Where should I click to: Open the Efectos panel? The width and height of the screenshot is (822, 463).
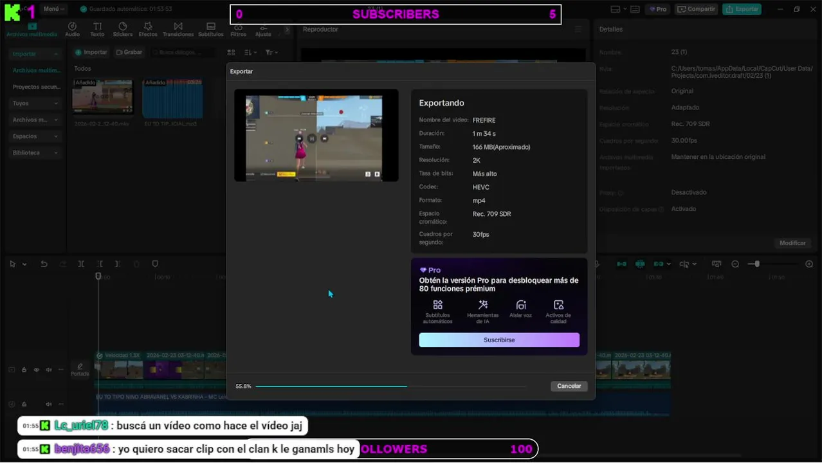[x=148, y=30]
